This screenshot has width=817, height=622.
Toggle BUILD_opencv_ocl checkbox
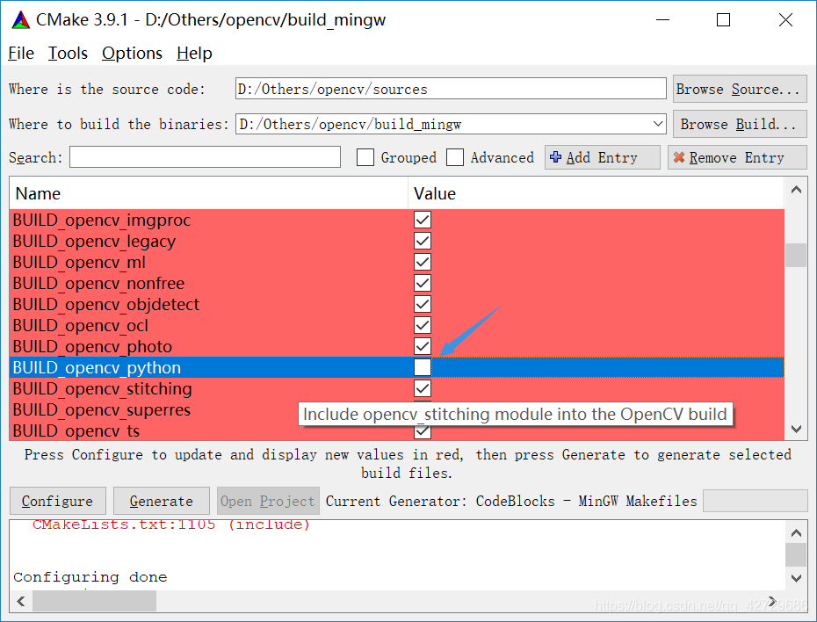(423, 325)
